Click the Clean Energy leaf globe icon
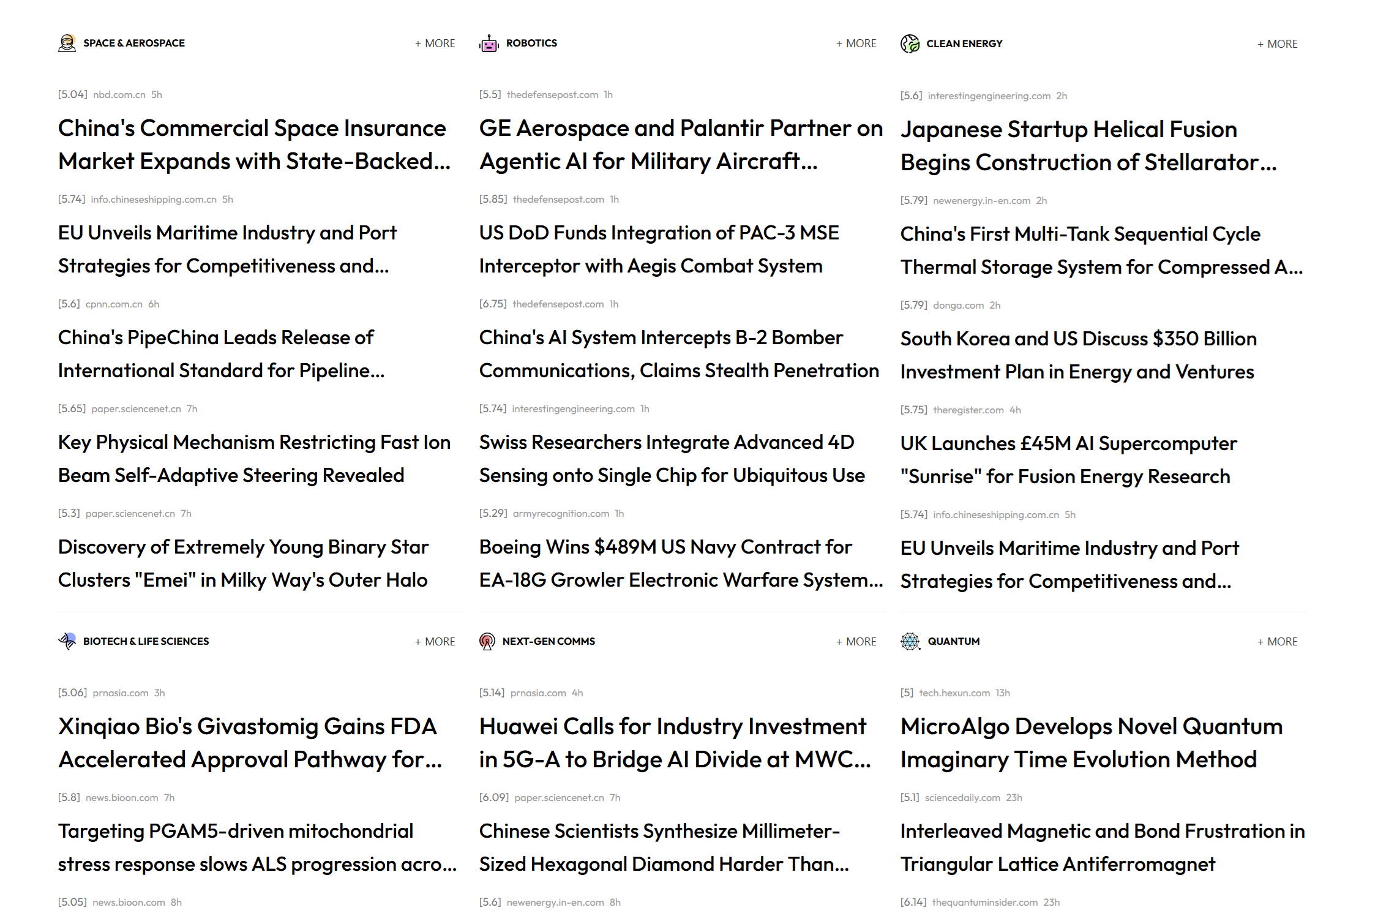This screenshot has height=921, width=1397. pos(910,43)
